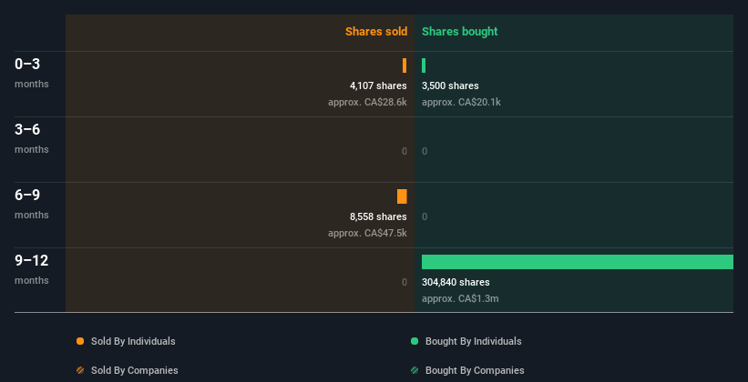Select the Bought By Individuals legend label
748x382 pixels.
[473, 341]
